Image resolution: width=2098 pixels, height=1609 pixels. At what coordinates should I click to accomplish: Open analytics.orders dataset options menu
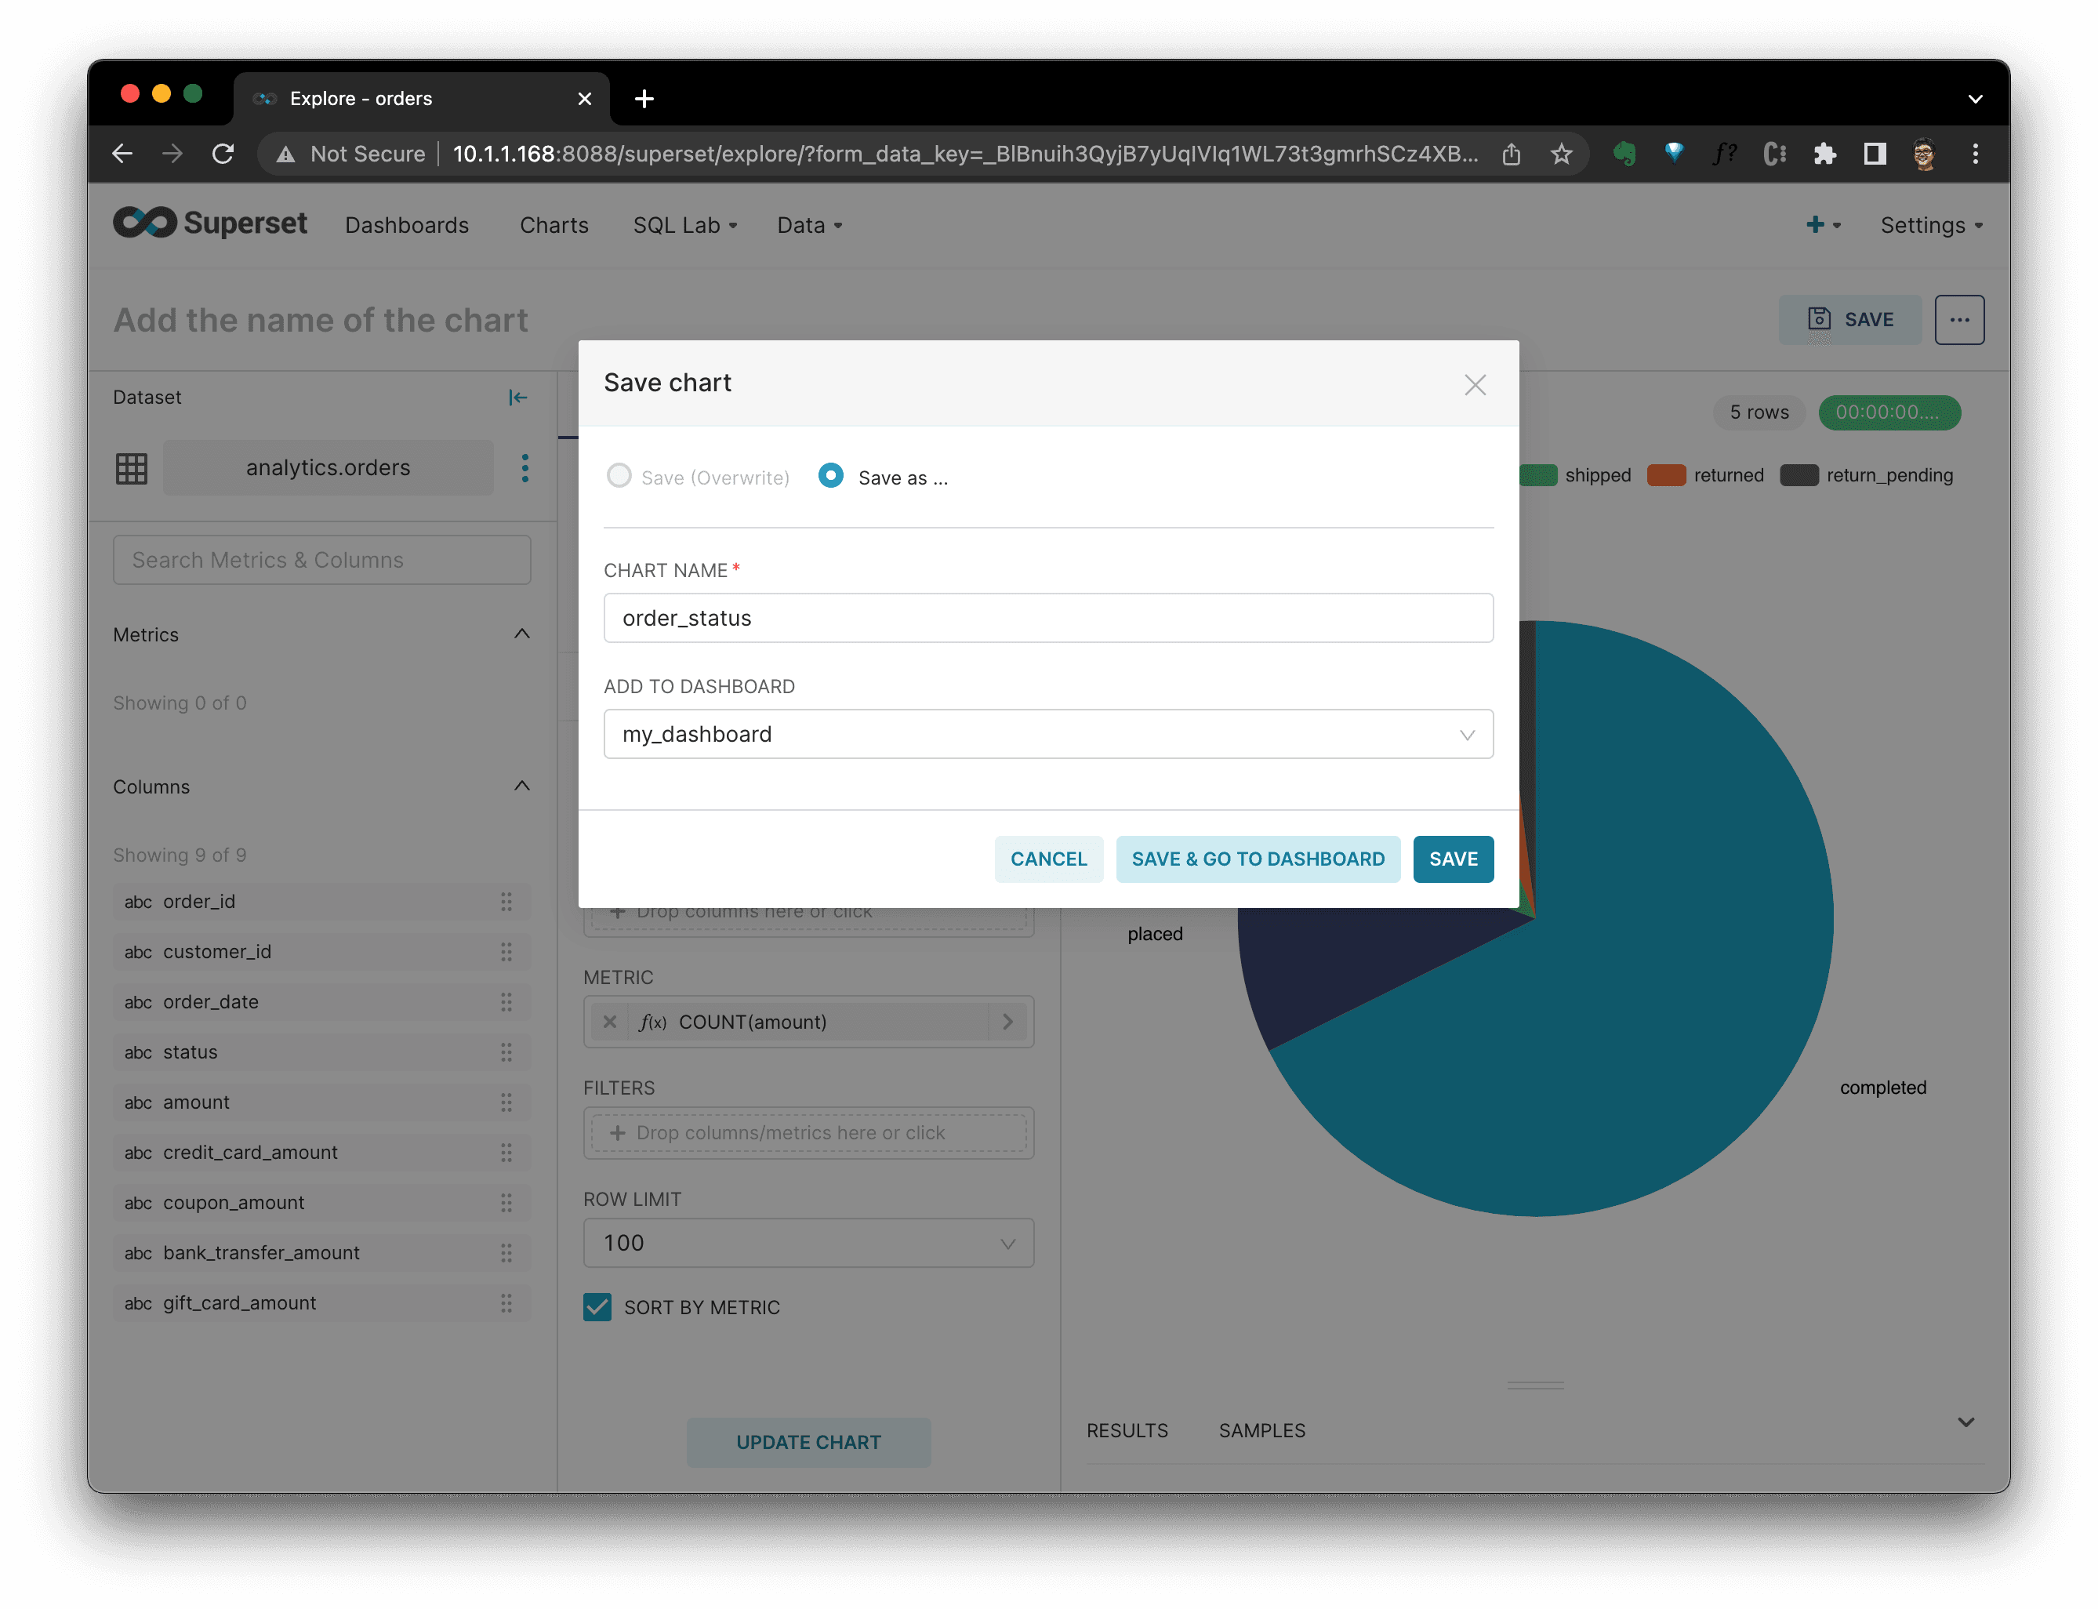524,468
